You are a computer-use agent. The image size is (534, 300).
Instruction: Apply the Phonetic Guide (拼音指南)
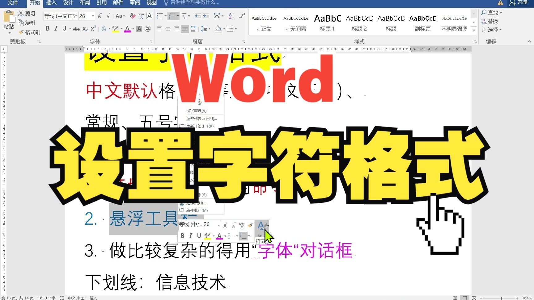142,15
